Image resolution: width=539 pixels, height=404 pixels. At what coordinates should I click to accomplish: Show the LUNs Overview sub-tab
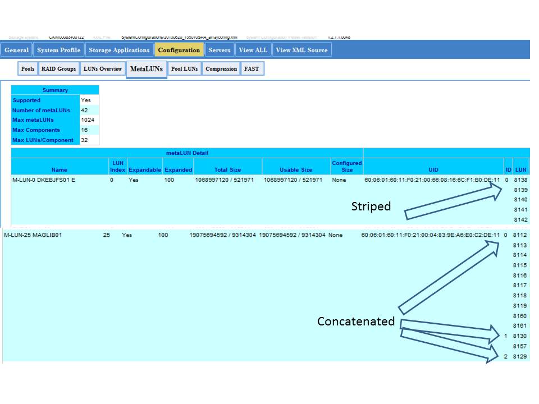103,68
